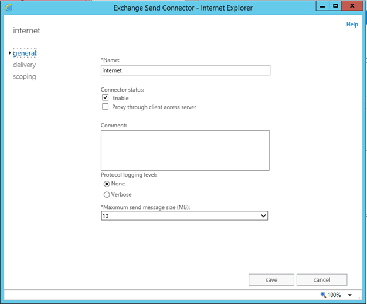Click the 100% zoom level text
The width and height of the screenshot is (367, 304).
334,295
